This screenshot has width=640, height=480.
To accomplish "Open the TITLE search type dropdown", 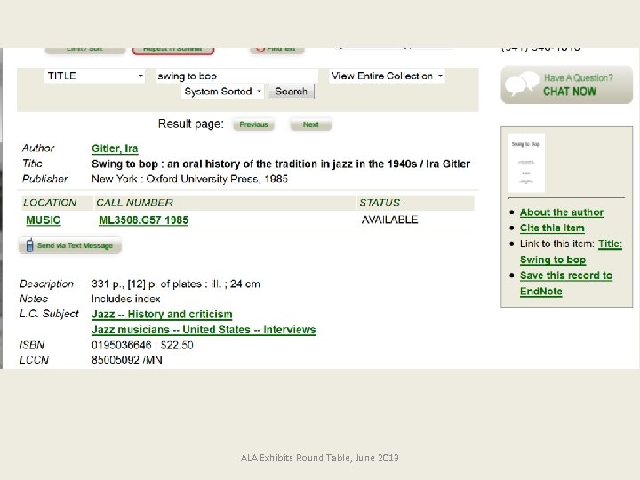I will point(94,76).
